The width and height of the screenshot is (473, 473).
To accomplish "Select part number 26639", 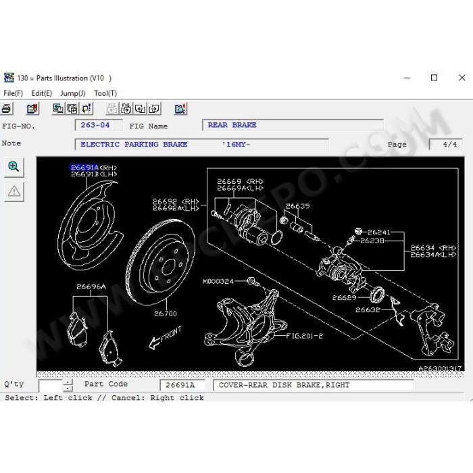I will (297, 206).
